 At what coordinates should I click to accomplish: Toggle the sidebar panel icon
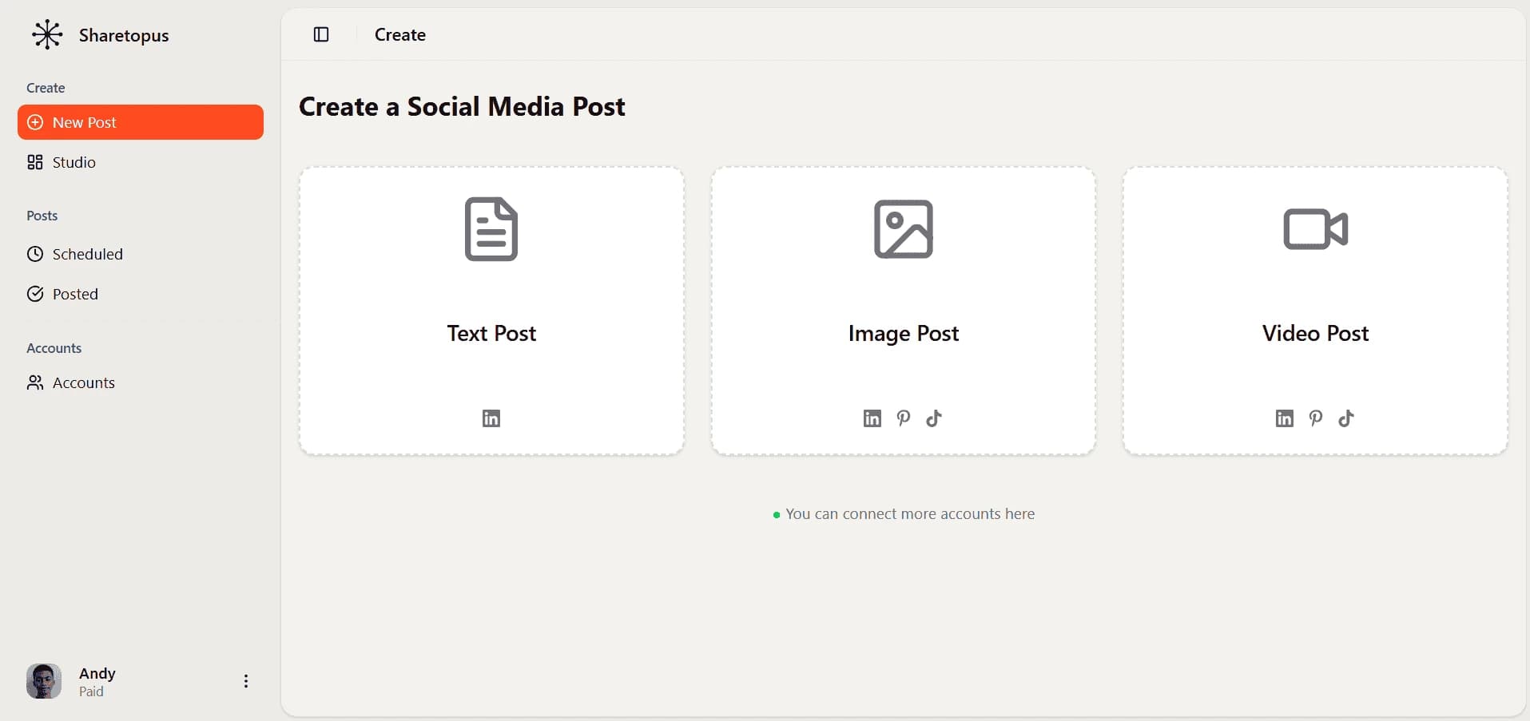pos(321,34)
